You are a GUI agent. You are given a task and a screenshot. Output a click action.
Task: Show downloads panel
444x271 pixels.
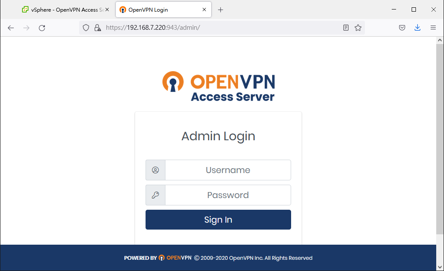point(417,28)
